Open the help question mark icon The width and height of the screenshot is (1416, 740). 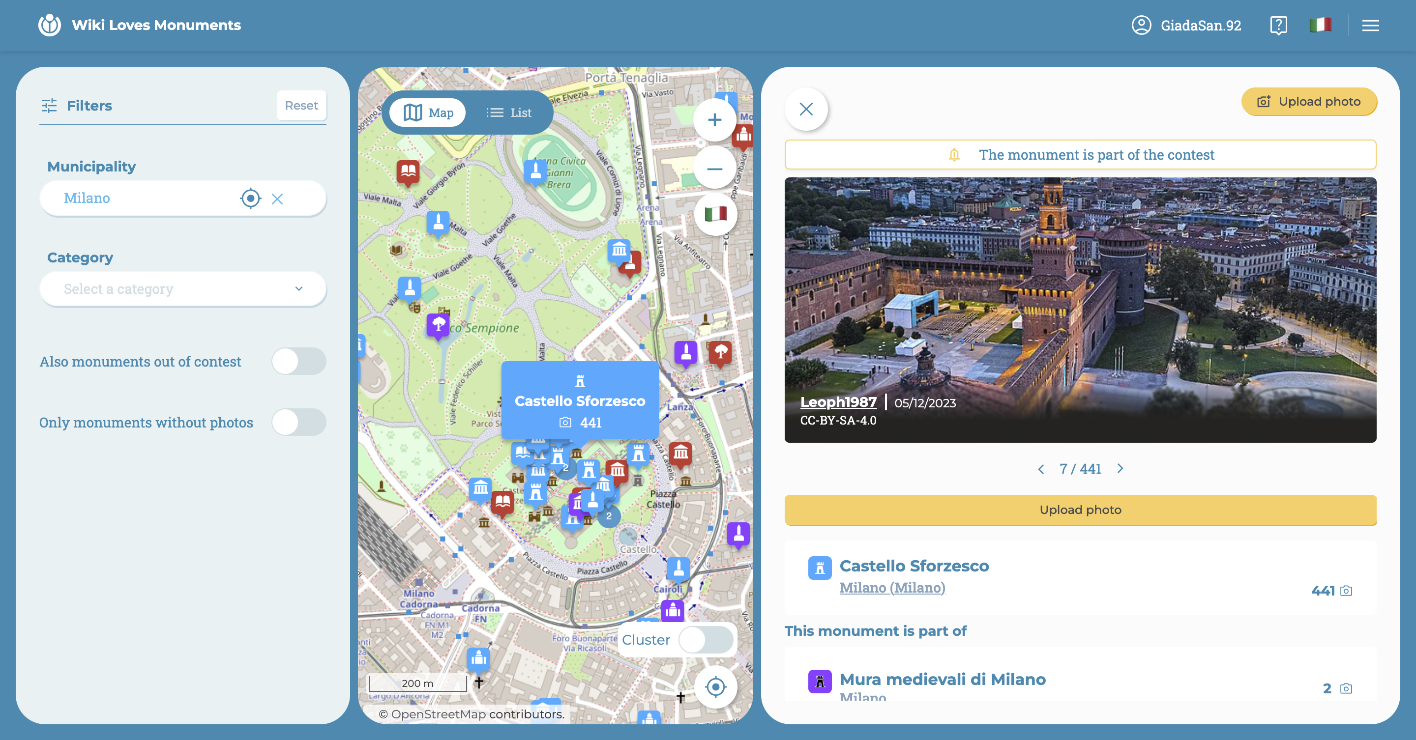[1278, 25]
